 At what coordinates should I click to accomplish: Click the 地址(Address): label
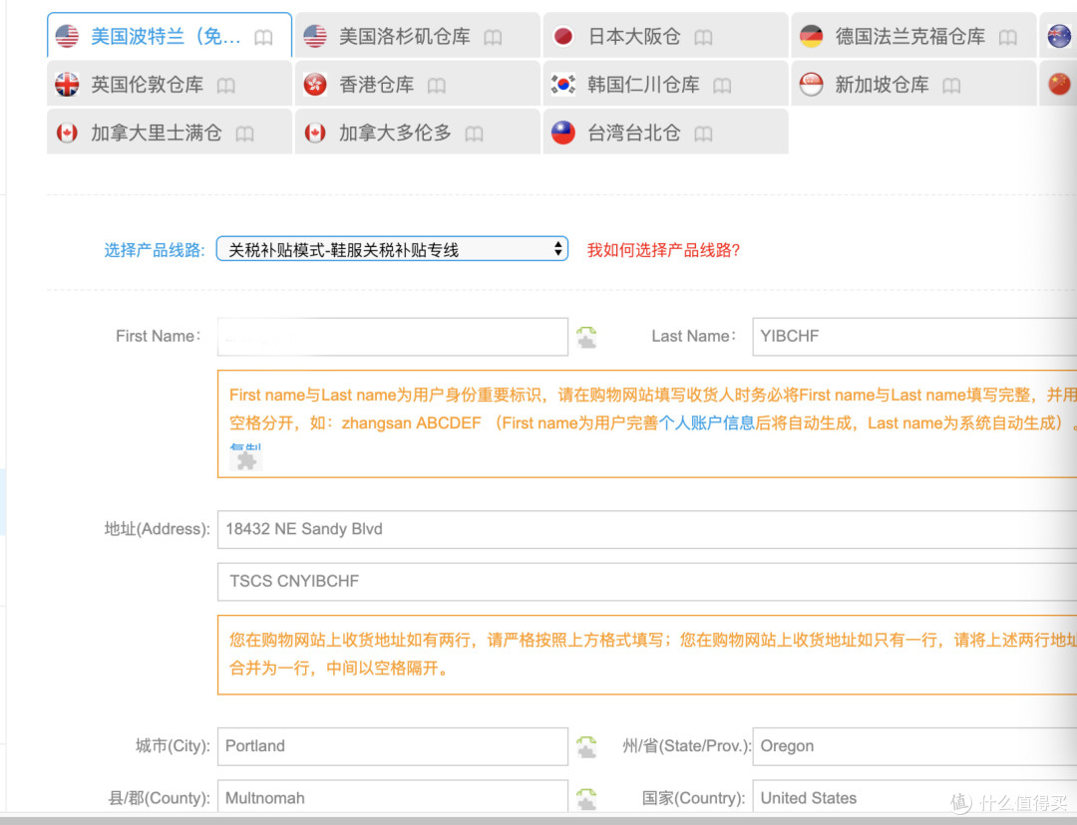point(158,529)
